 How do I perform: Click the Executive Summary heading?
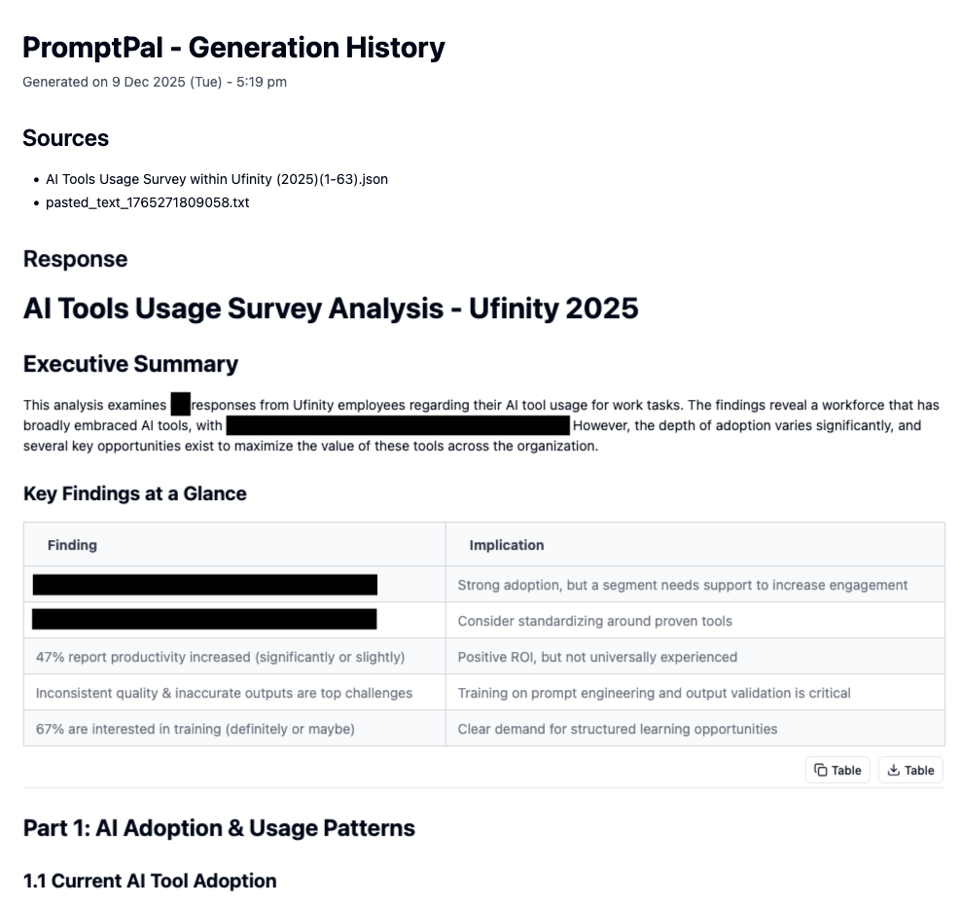coord(130,364)
